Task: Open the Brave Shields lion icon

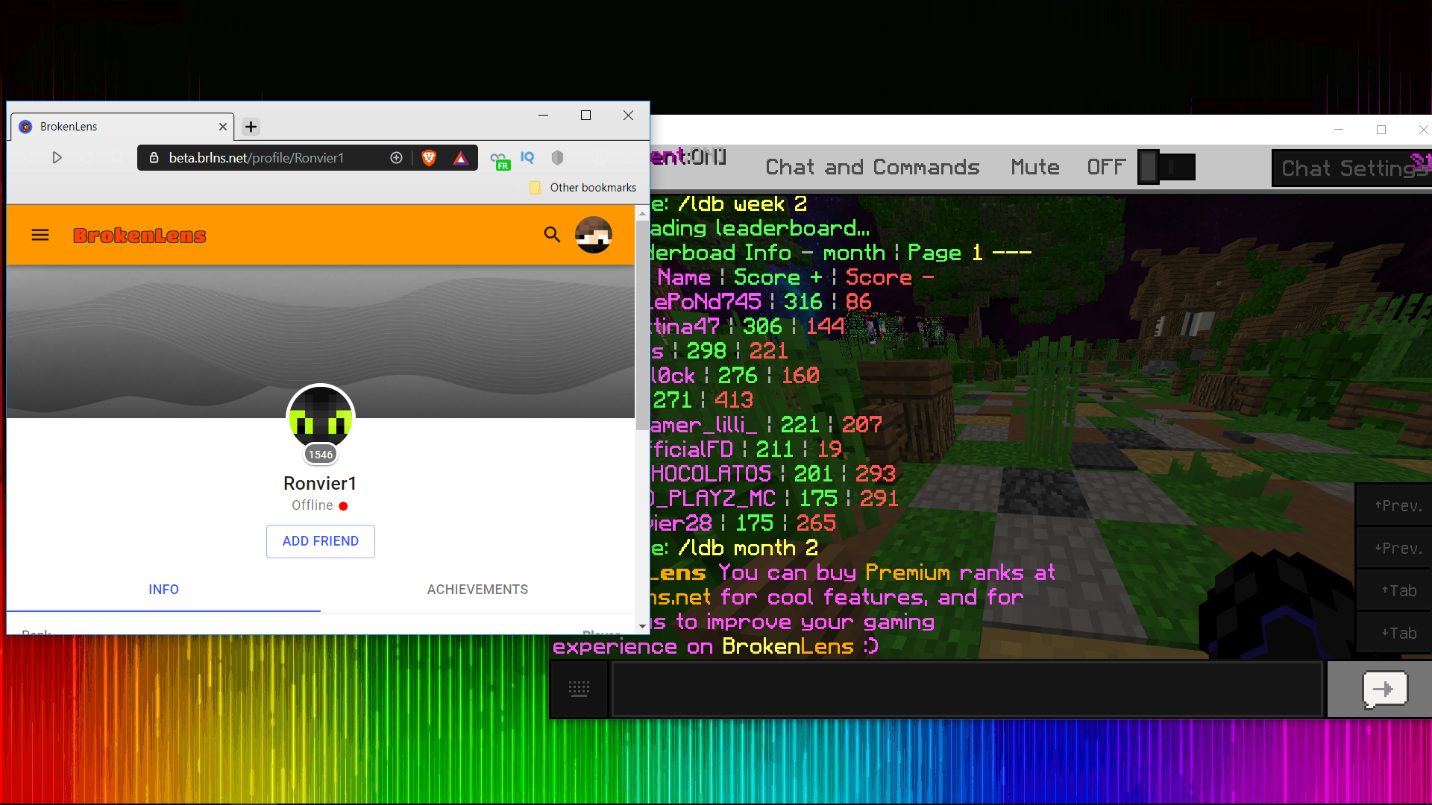Action: (429, 158)
